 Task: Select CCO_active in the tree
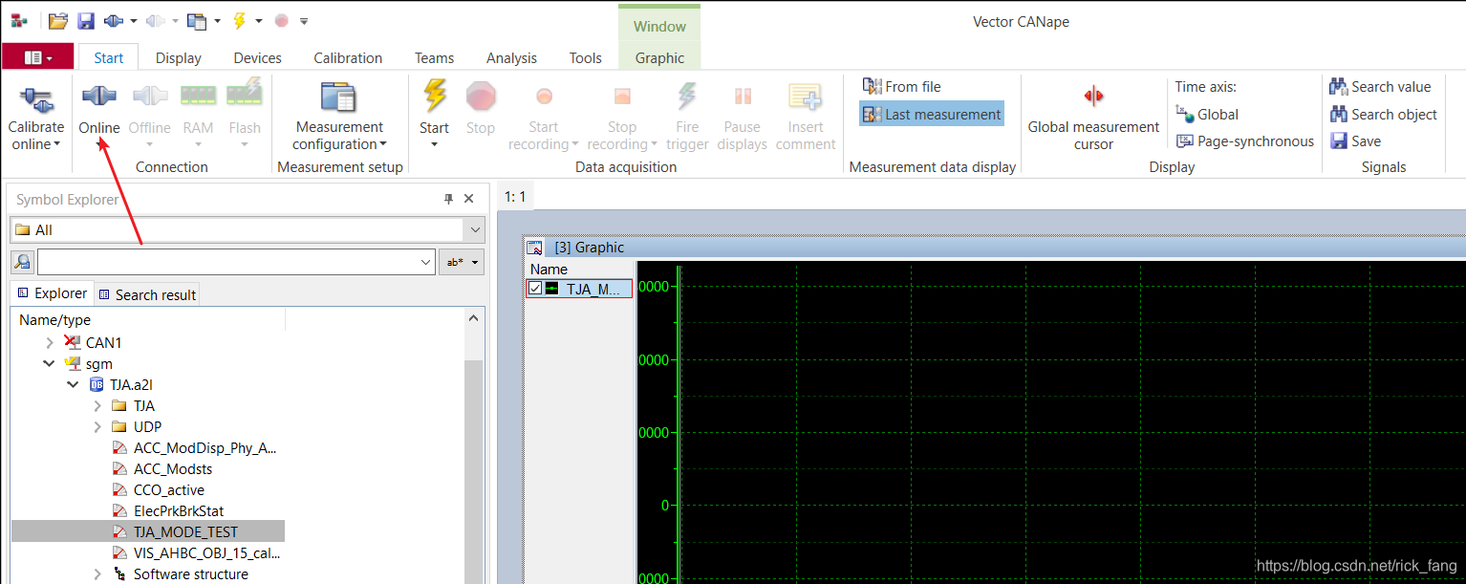[169, 489]
